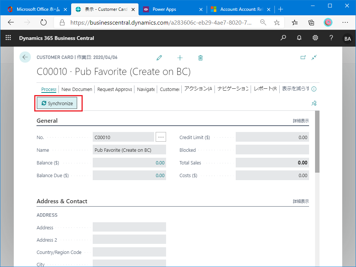Open the Request Approval action tab
The width and height of the screenshot is (356, 267).
(x=115, y=89)
